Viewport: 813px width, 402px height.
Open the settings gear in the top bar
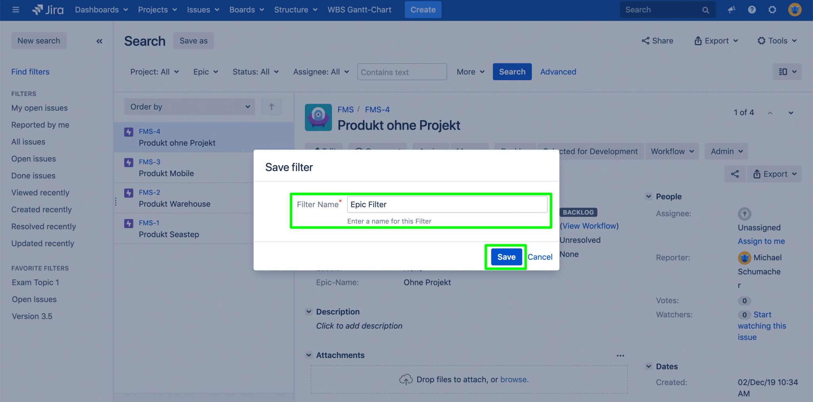pyautogui.click(x=772, y=10)
